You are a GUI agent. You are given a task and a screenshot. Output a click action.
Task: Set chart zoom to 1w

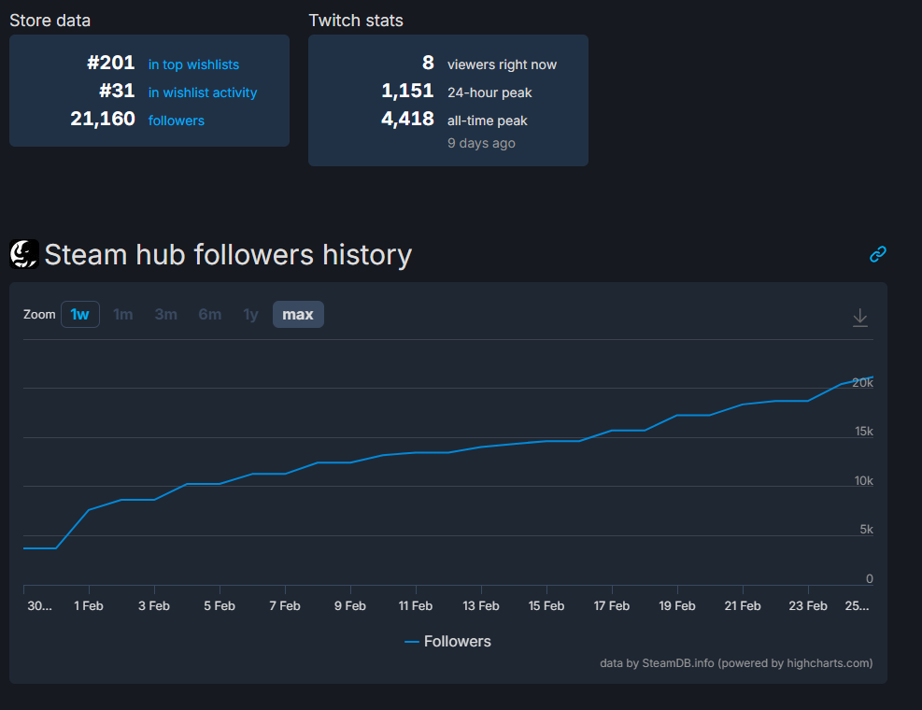click(x=80, y=315)
